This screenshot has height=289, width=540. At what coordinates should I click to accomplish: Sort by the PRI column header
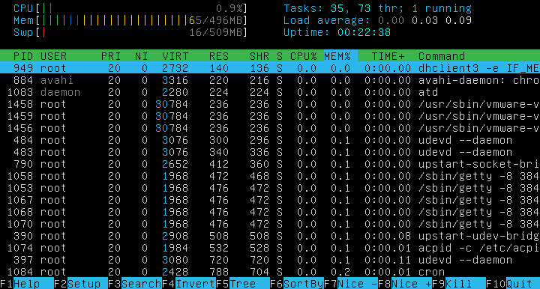click(x=111, y=56)
